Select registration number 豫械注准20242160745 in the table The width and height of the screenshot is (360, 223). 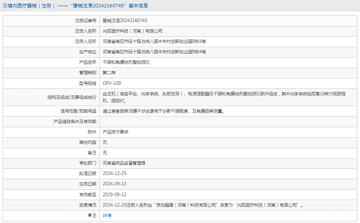tap(125, 20)
